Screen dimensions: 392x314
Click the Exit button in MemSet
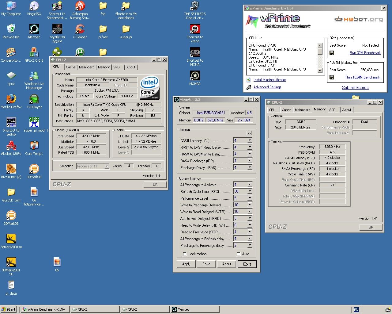click(247, 264)
